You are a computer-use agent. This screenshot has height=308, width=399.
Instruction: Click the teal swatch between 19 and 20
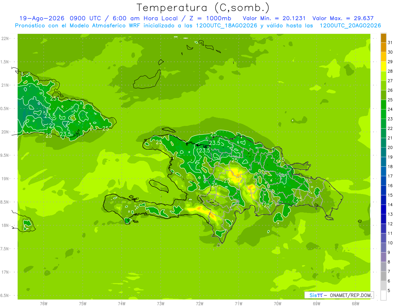383,152
